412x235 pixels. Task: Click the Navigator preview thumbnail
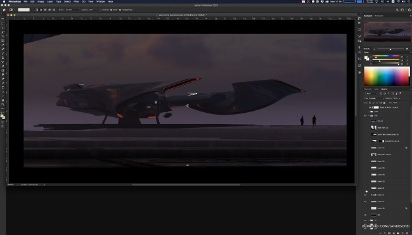[387, 32]
